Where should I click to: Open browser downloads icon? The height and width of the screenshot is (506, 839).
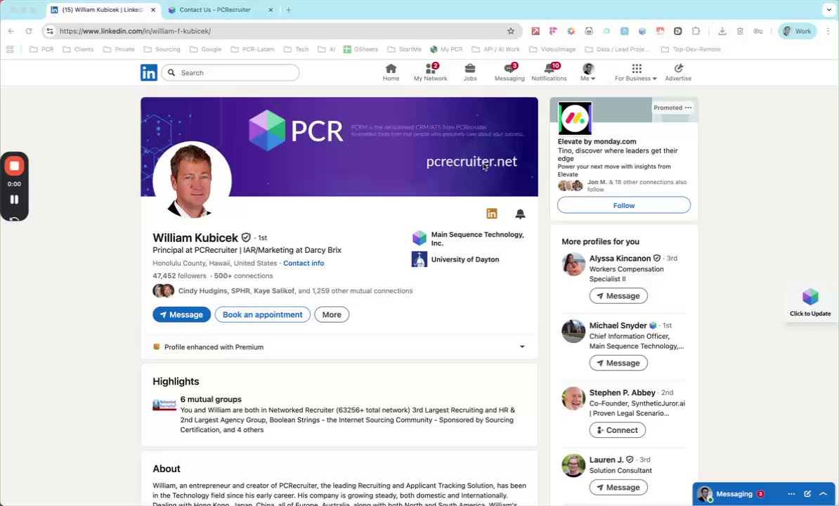point(722,31)
